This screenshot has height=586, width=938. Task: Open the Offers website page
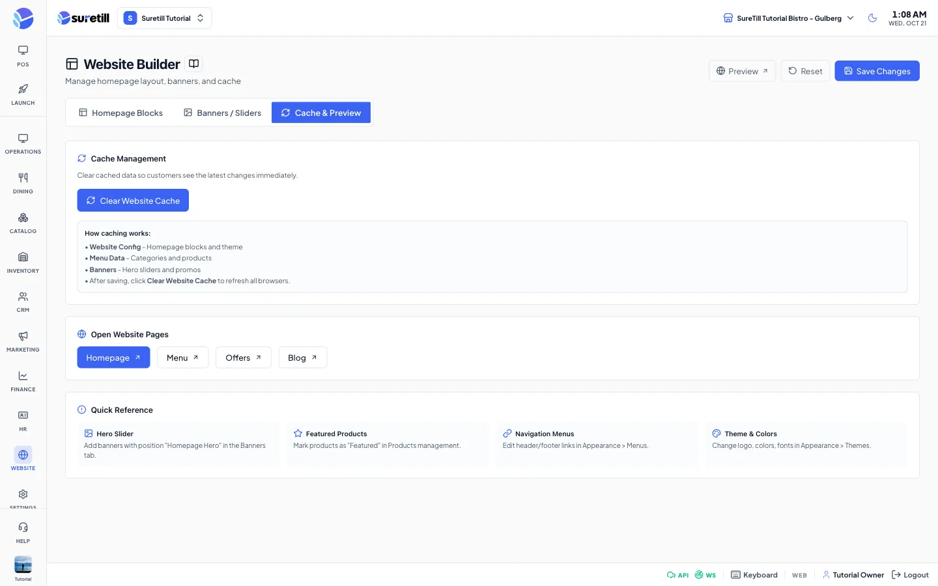pyautogui.click(x=244, y=357)
